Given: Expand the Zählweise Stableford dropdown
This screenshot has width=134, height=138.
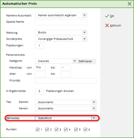Looking at the screenshot, I should click(x=94, y=118).
